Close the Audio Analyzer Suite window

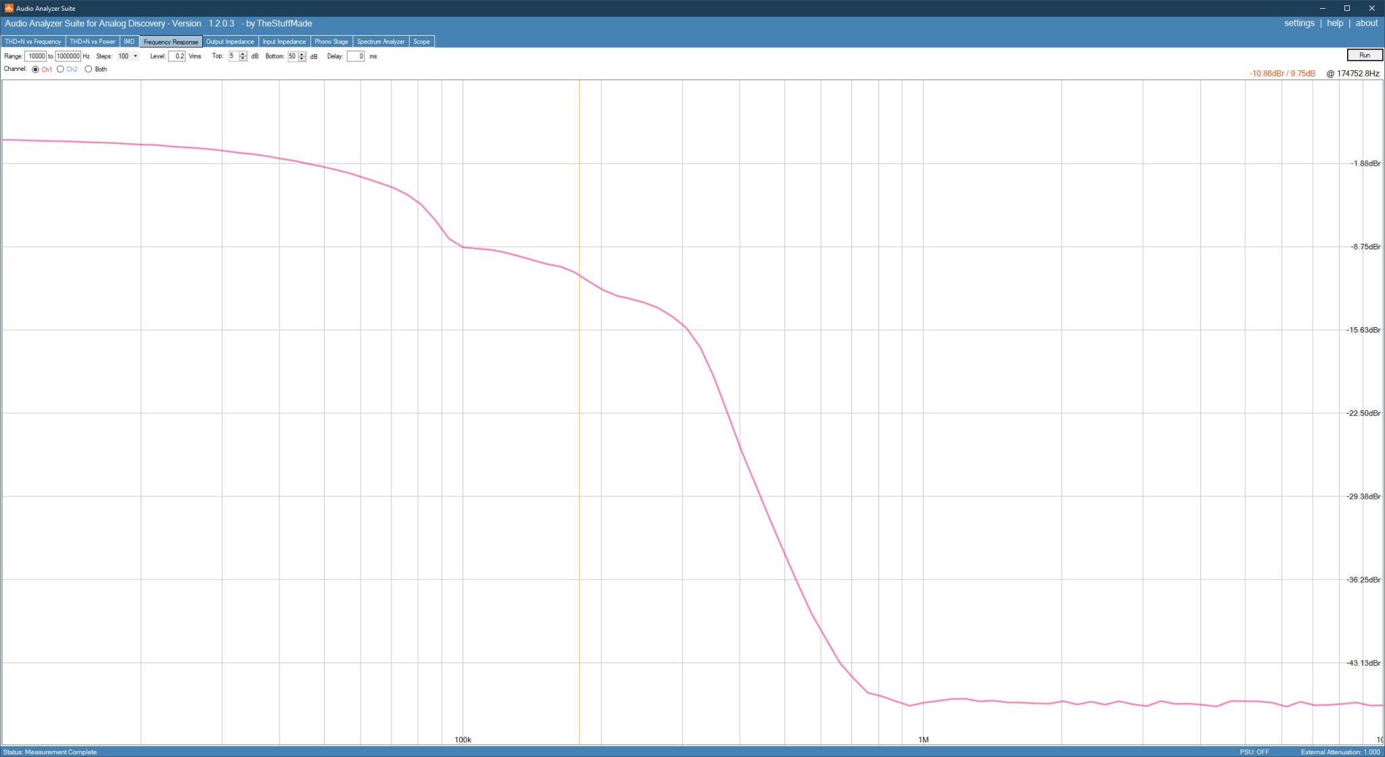click(x=1372, y=8)
